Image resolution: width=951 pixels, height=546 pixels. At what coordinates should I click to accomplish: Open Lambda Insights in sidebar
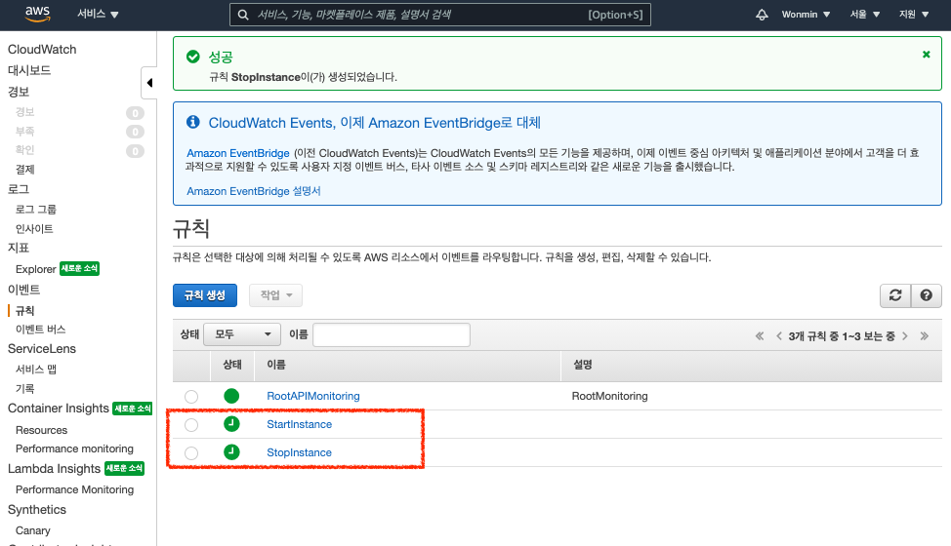(x=54, y=469)
